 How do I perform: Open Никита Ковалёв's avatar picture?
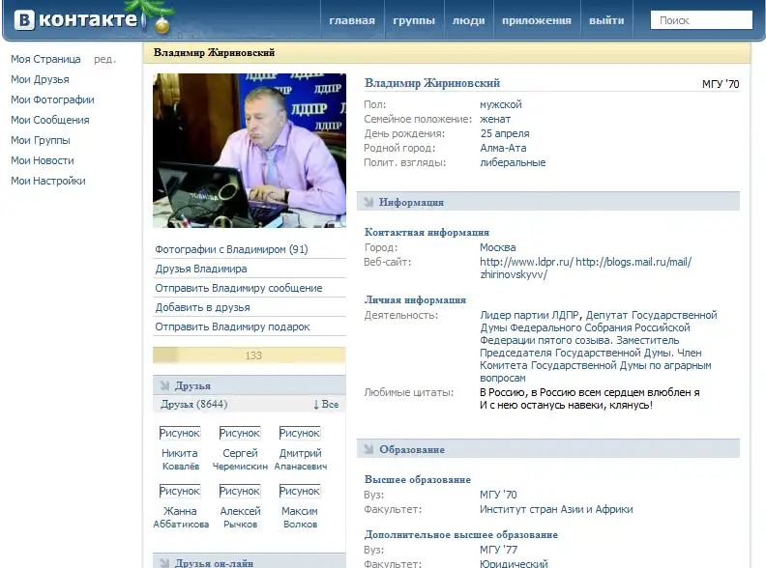point(180,433)
